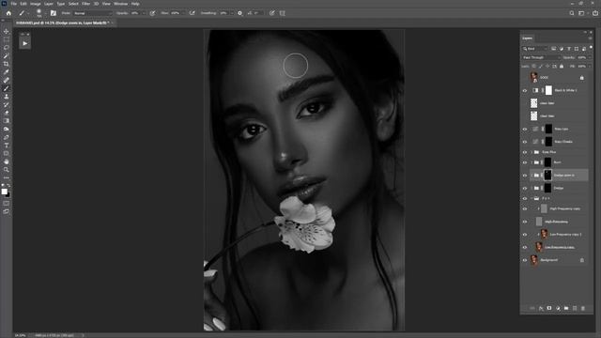The image size is (601, 338).
Task: Select the Dodge tool in toolbar
Action: (7, 130)
